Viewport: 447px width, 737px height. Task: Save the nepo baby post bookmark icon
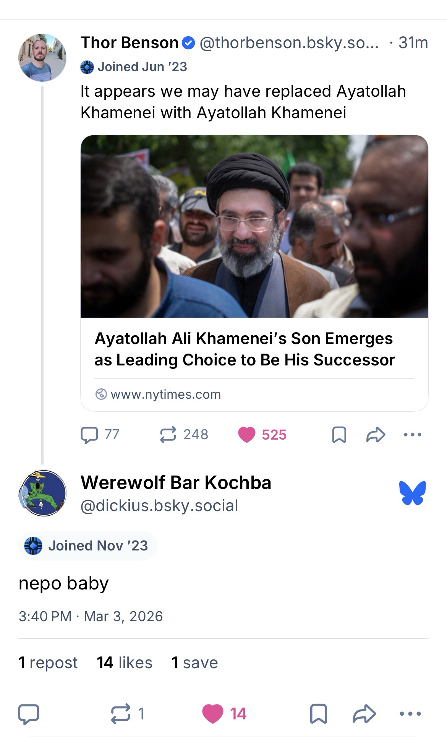[318, 714]
